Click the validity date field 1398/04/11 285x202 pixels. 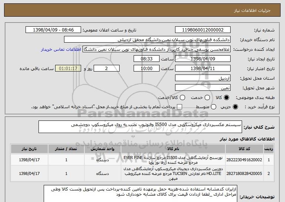(x=203, y=69)
